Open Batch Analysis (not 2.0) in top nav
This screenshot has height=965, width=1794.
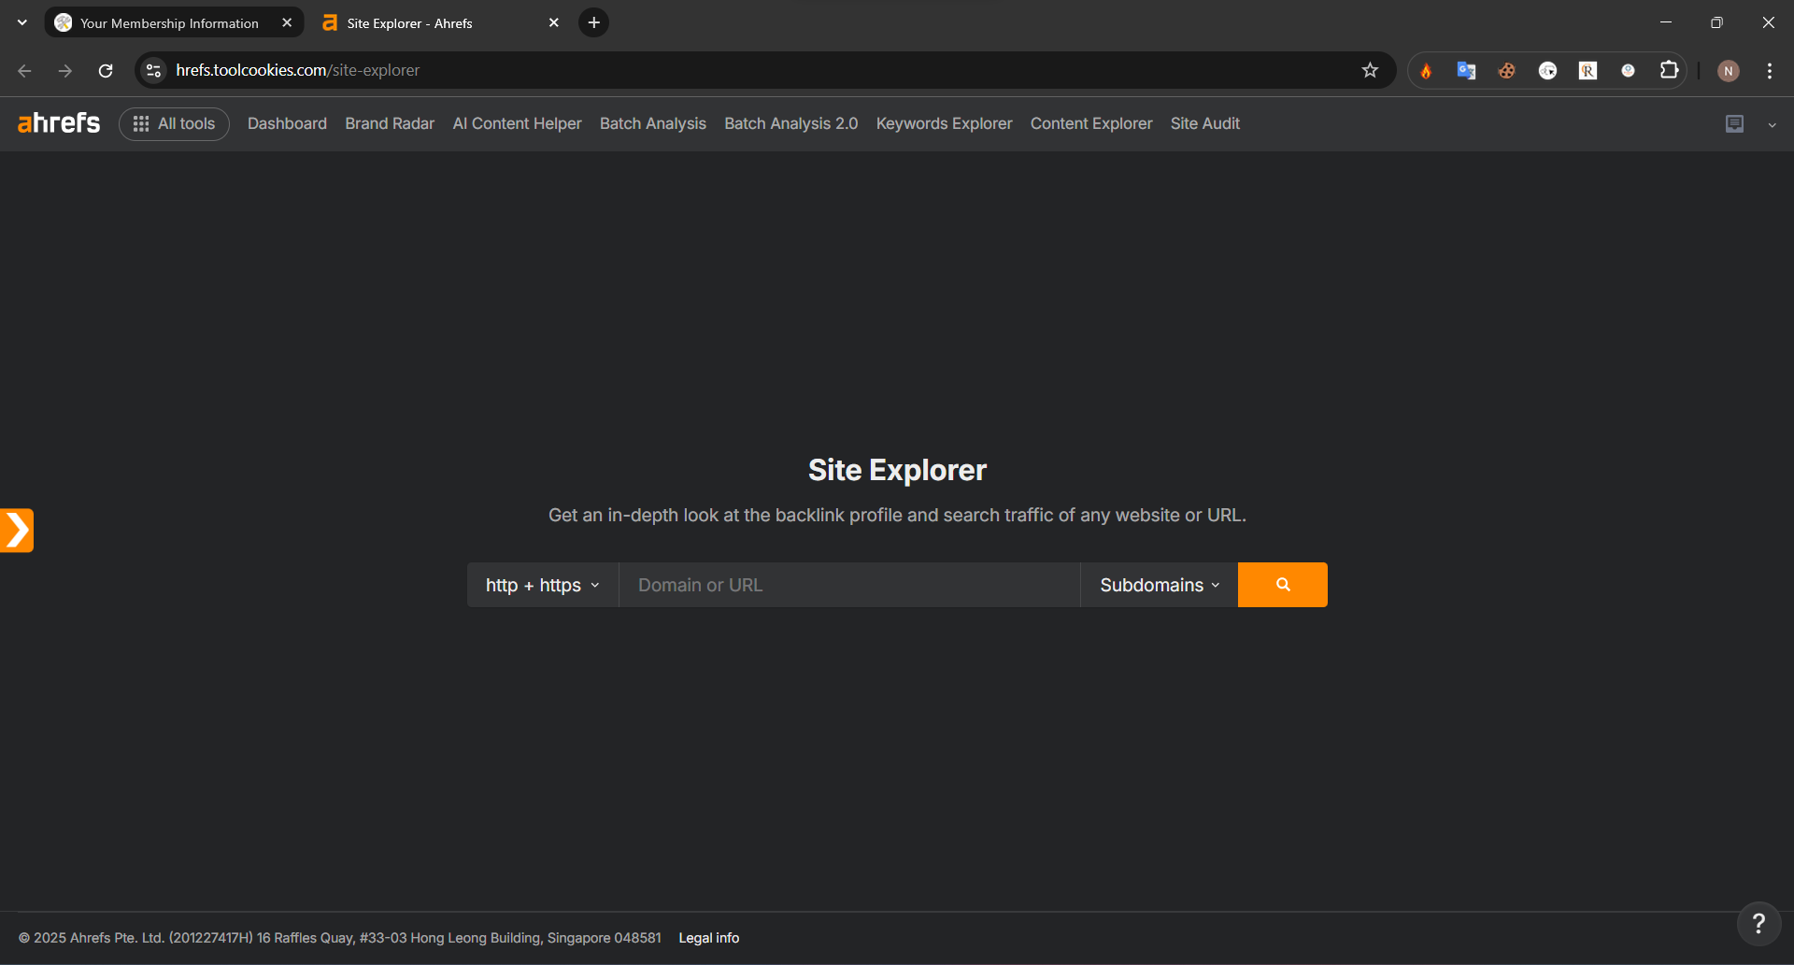[x=652, y=123]
